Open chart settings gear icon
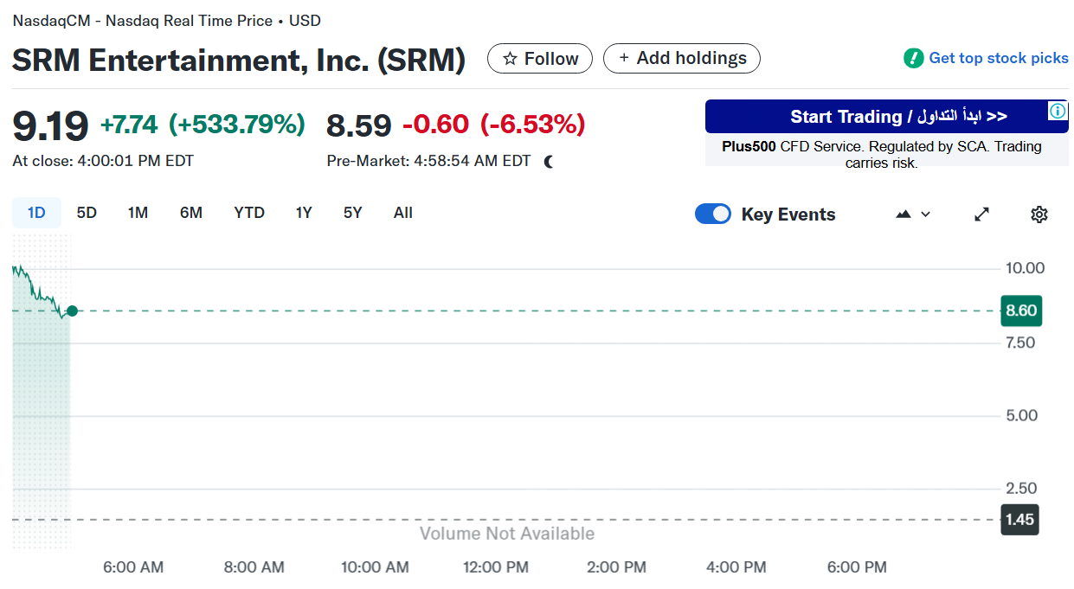 point(1039,214)
